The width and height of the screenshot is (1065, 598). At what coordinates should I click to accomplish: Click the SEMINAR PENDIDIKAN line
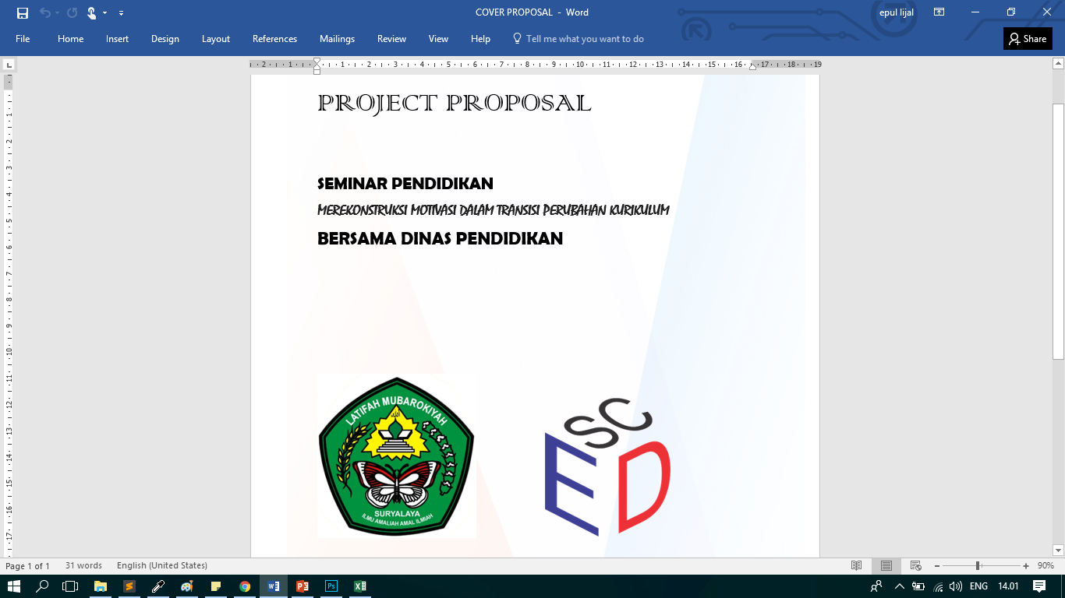pos(405,184)
